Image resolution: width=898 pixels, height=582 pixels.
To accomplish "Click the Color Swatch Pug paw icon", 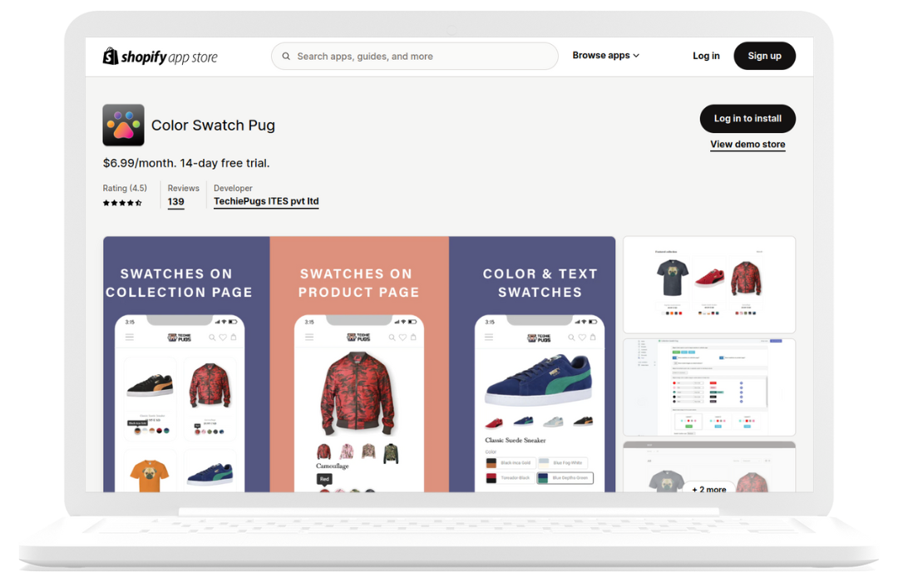I will point(123,125).
